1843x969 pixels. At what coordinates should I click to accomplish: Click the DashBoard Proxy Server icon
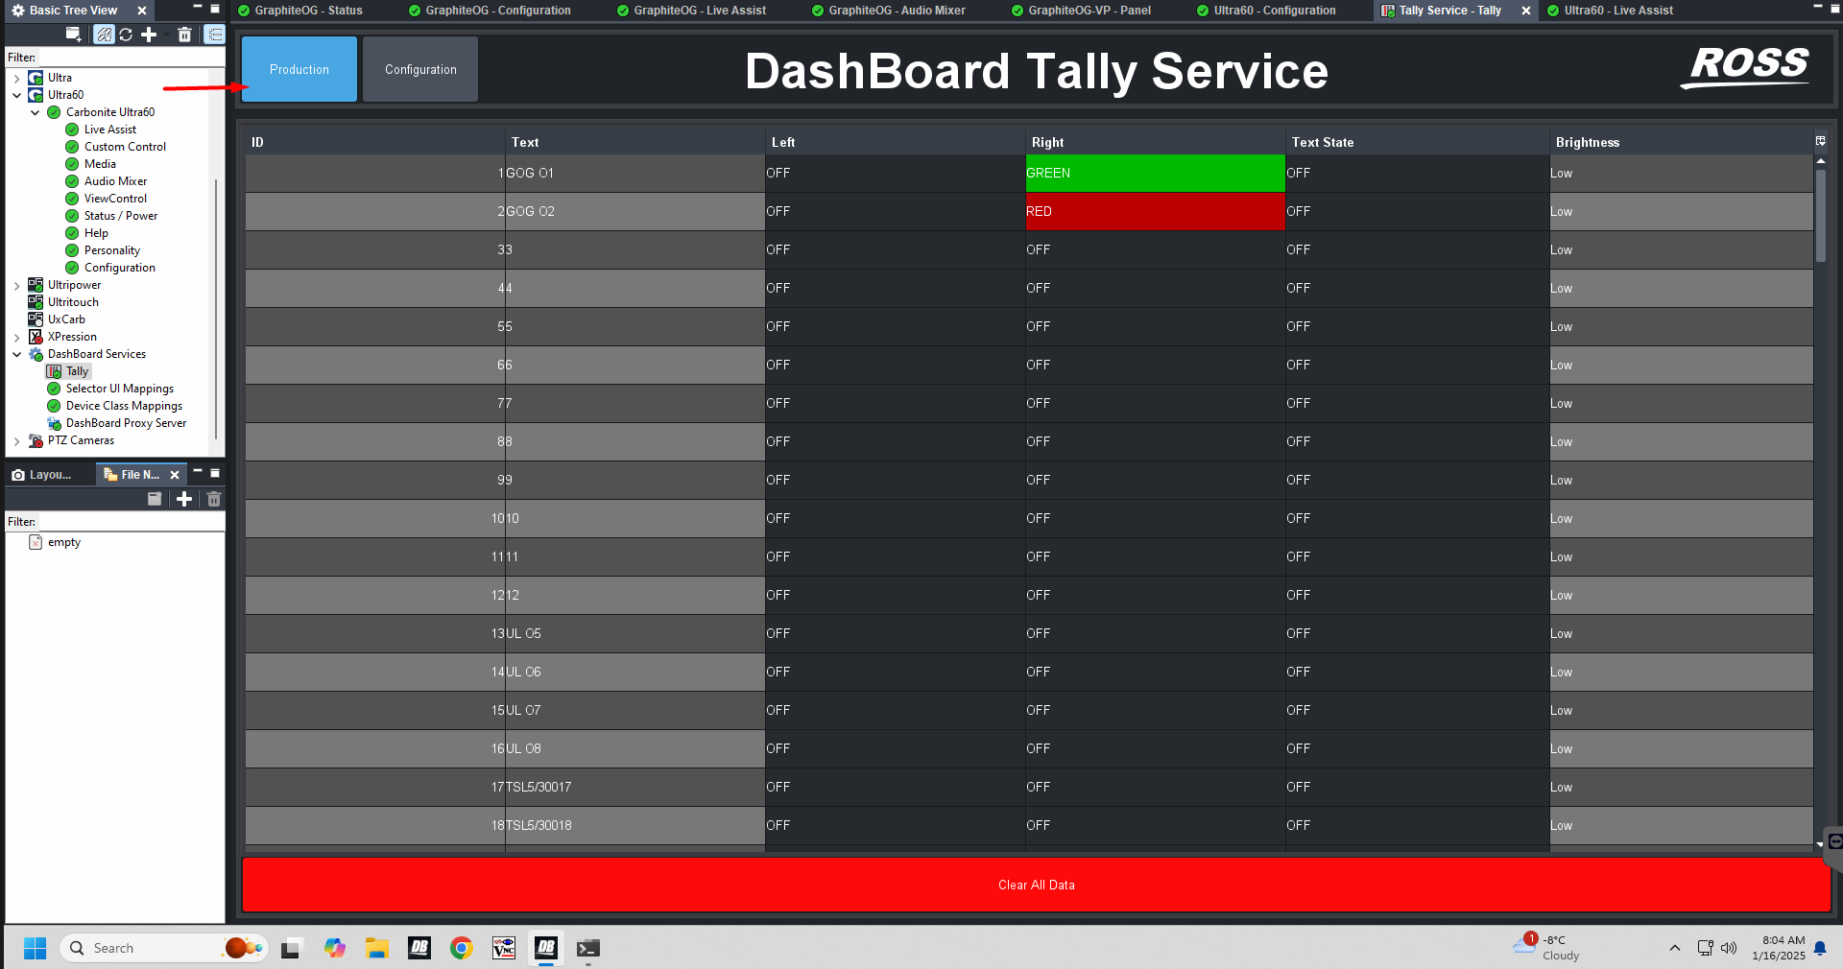click(x=54, y=423)
